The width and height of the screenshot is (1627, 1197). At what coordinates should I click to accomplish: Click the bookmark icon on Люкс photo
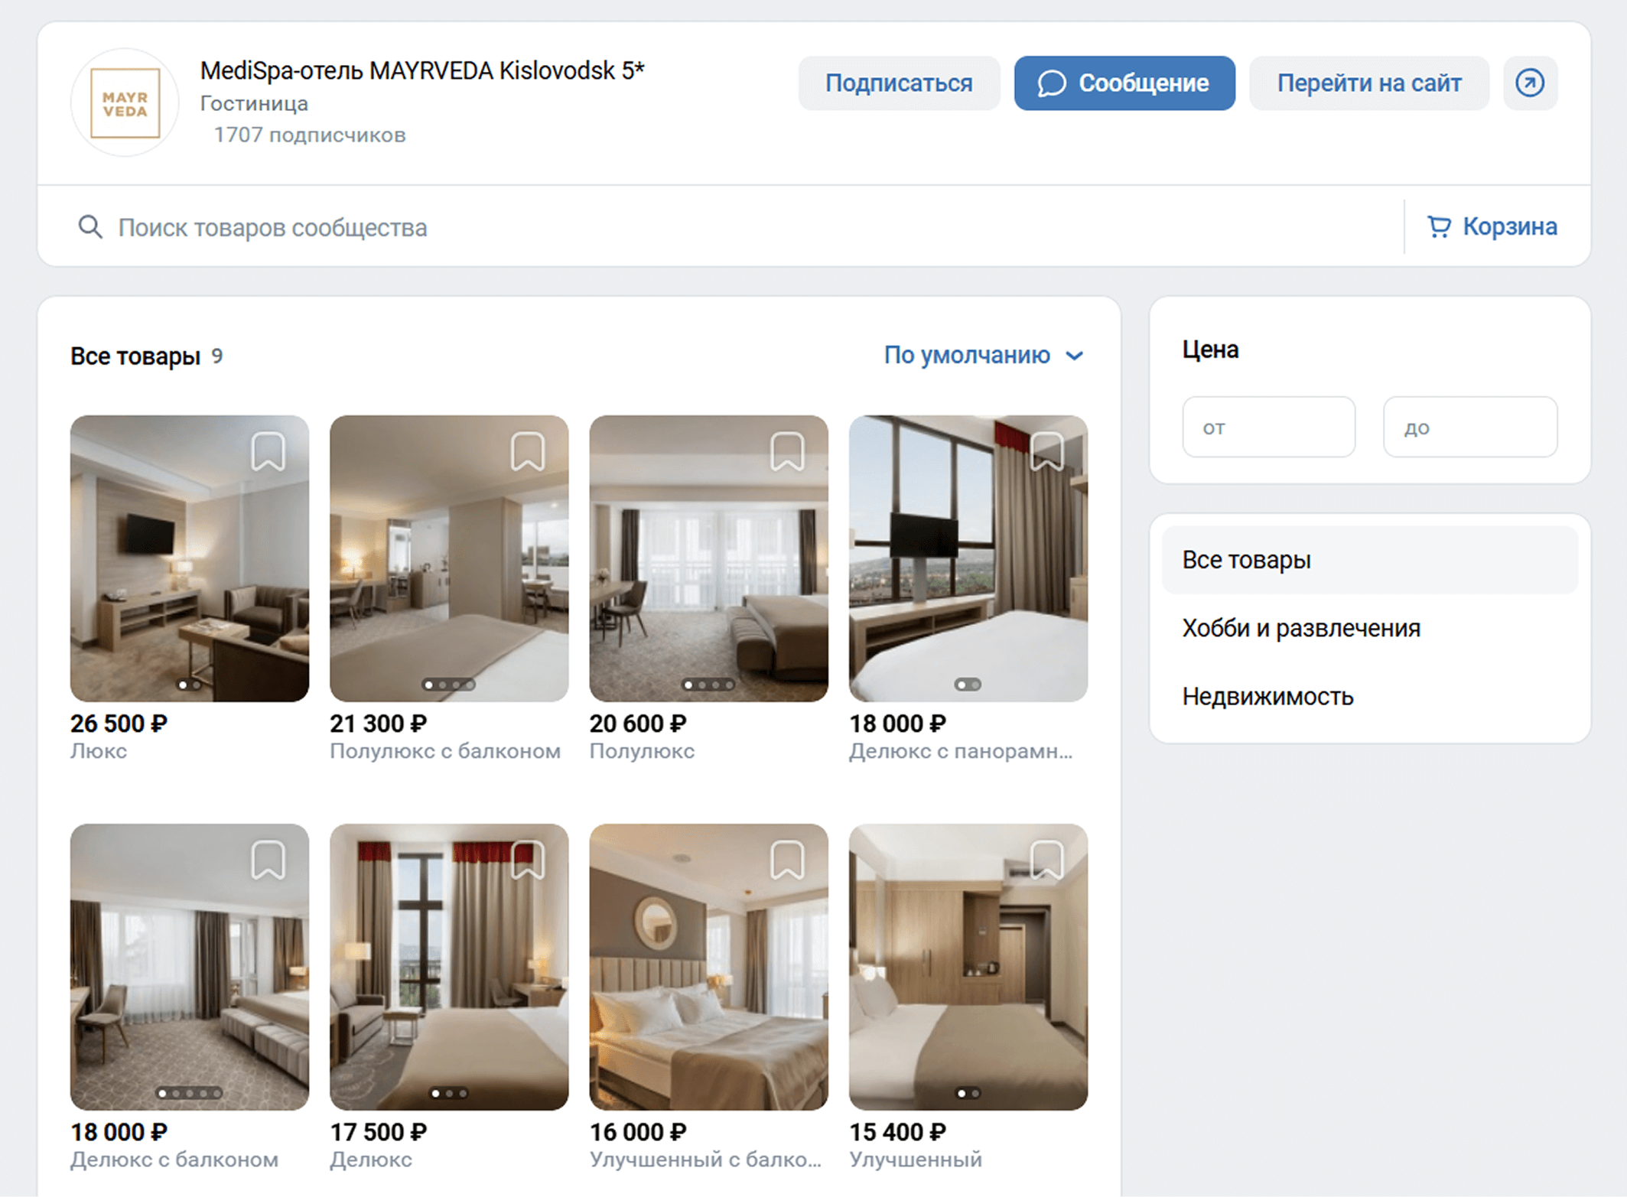coord(268,451)
